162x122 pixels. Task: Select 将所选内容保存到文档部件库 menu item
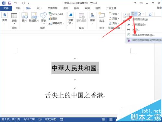(144, 40)
